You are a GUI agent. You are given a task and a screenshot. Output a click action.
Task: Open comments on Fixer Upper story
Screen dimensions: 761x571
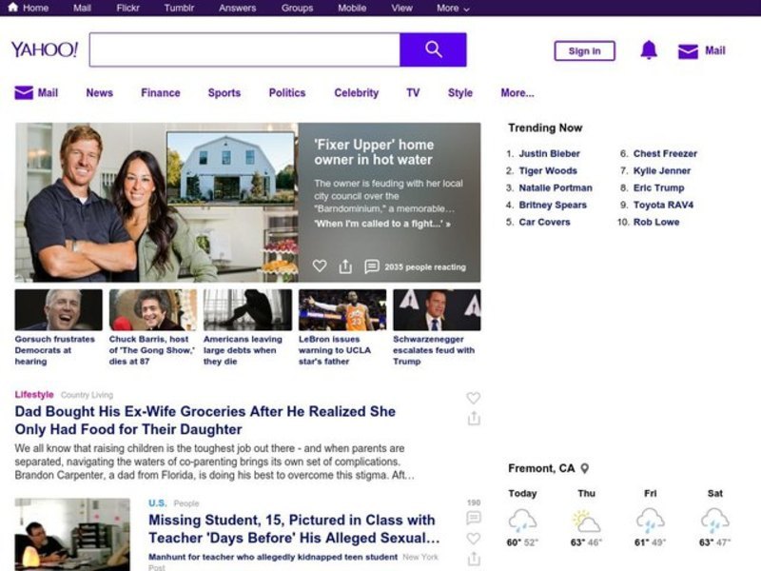pos(372,266)
